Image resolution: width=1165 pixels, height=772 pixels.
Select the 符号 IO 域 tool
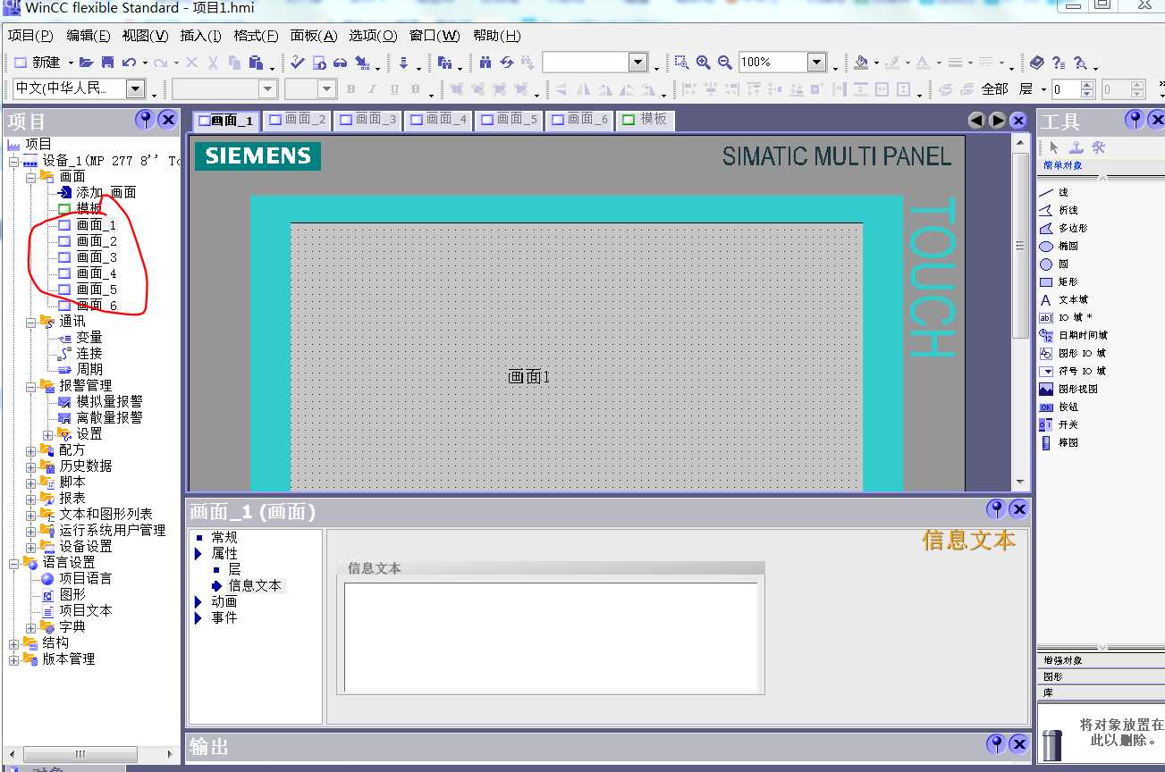tap(1072, 371)
